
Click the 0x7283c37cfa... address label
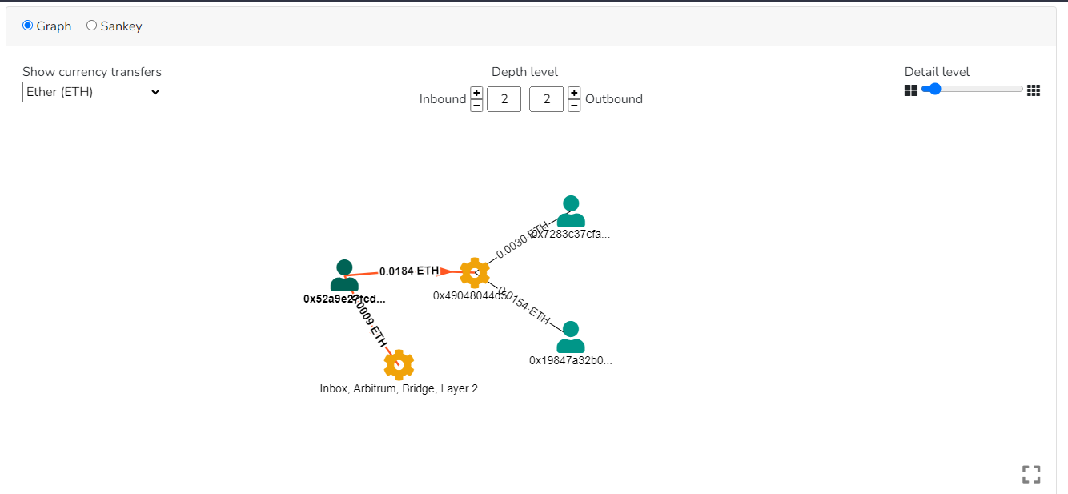click(x=571, y=235)
